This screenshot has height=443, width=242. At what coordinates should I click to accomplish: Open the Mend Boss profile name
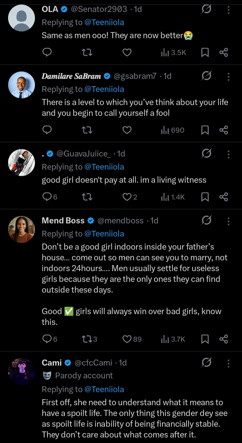[63, 221]
